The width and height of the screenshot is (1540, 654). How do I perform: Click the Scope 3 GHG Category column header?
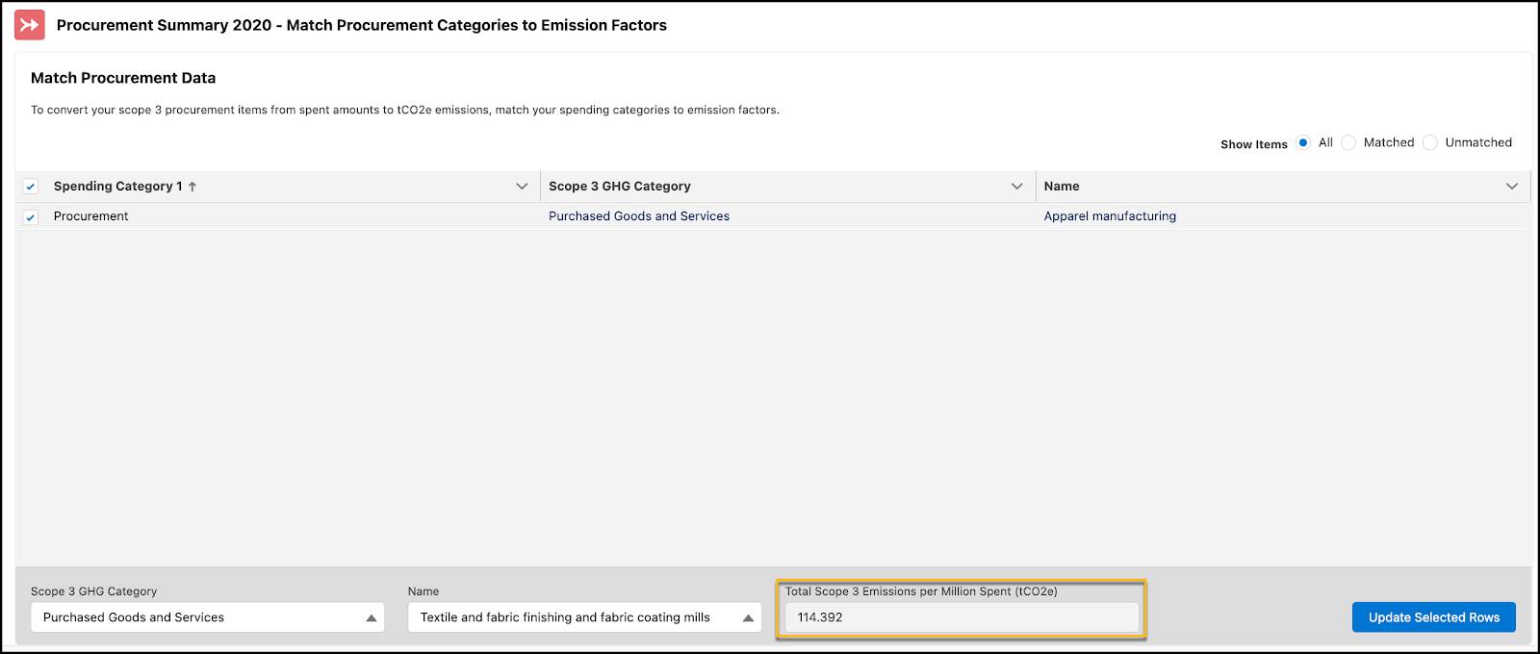click(x=620, y=187)
